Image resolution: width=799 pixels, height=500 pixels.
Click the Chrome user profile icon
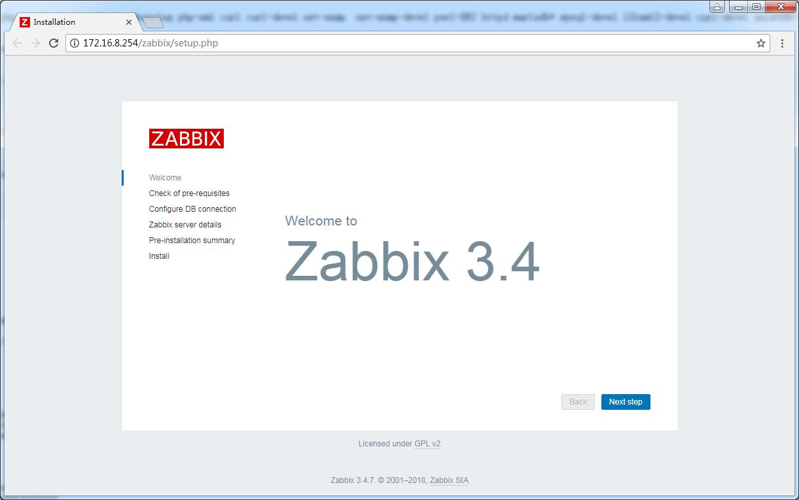(718, 7)
